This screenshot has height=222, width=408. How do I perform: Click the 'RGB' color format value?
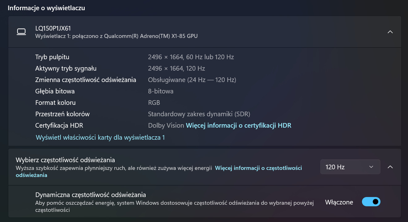[x=154, y=103]
